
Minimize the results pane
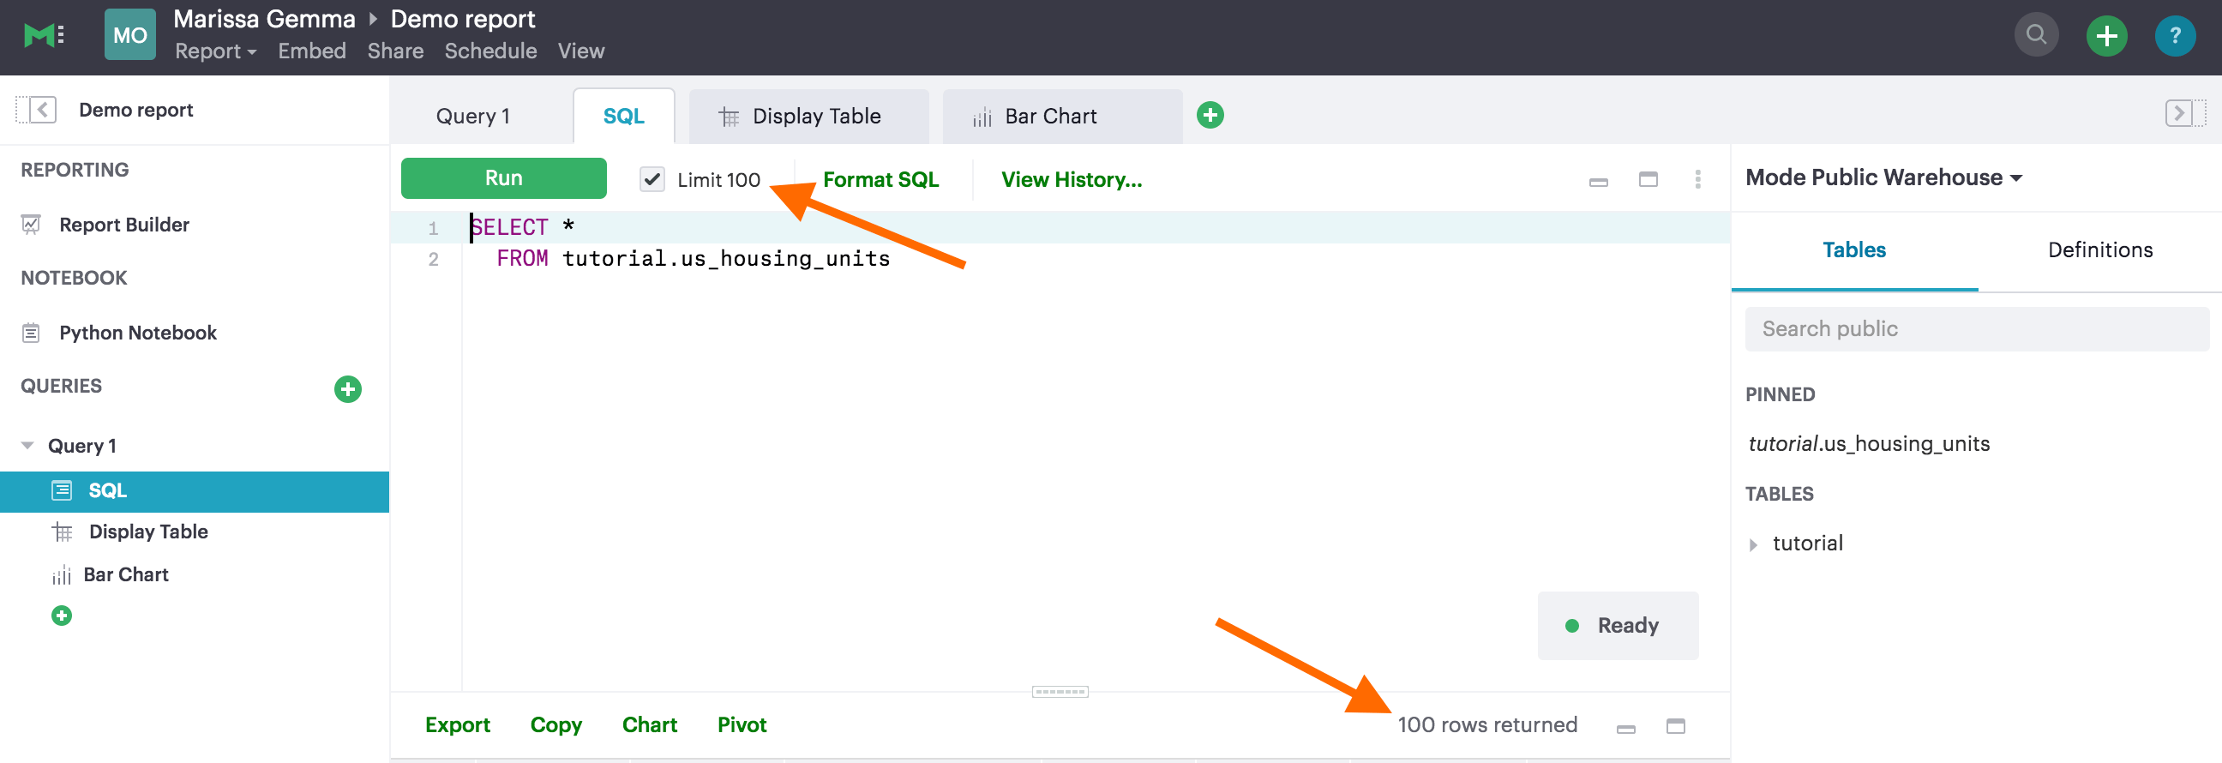1626,728
